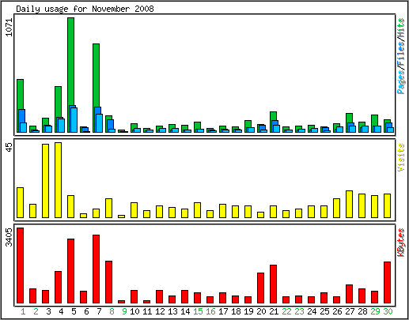Image resolution: width=409 pixels, height=320 pixels.
Task: Click the day 30 label on x-axis
Action: point(388,311)
